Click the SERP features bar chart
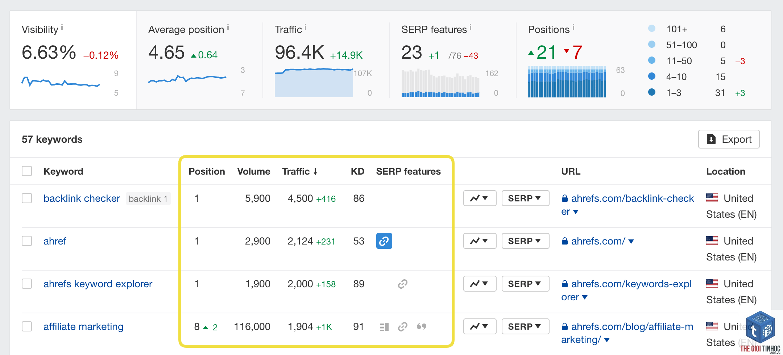This screenshot has width=783, height=355. (440, 83)
